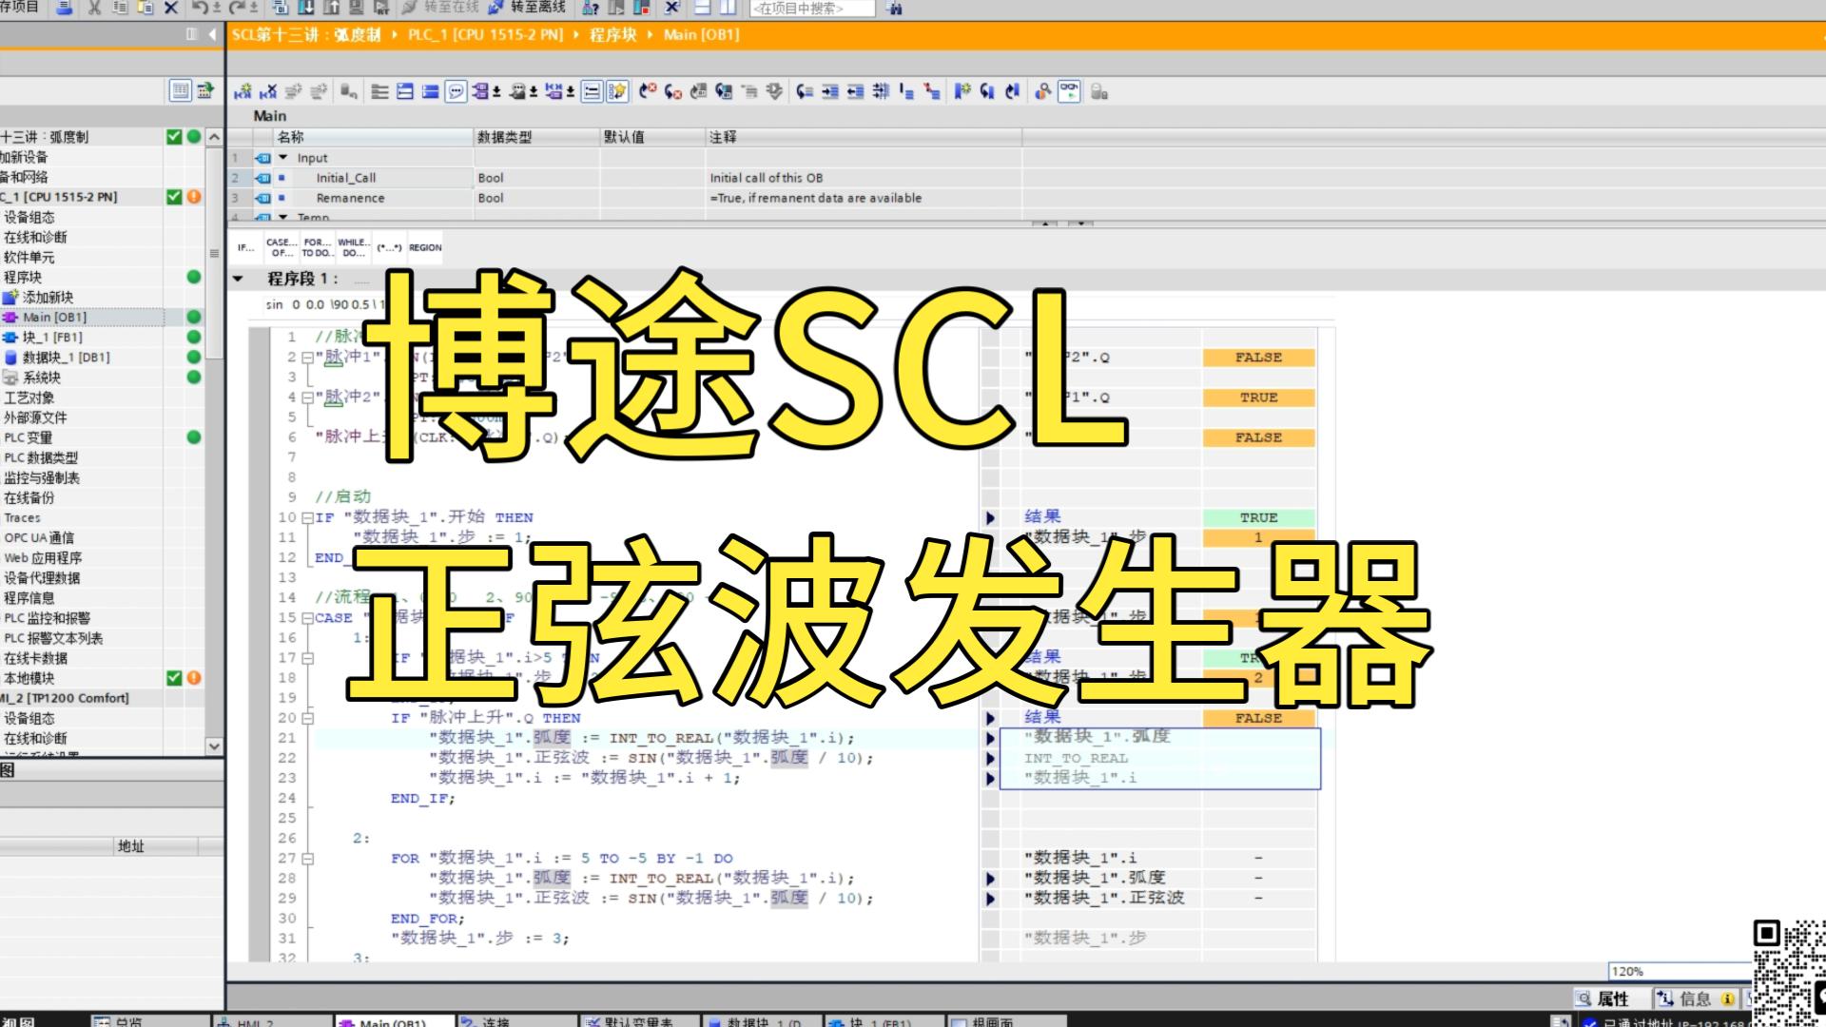1826x1027 pixels.
Task: Click project tree scrollbar down arrow
Action: point(214,746)
